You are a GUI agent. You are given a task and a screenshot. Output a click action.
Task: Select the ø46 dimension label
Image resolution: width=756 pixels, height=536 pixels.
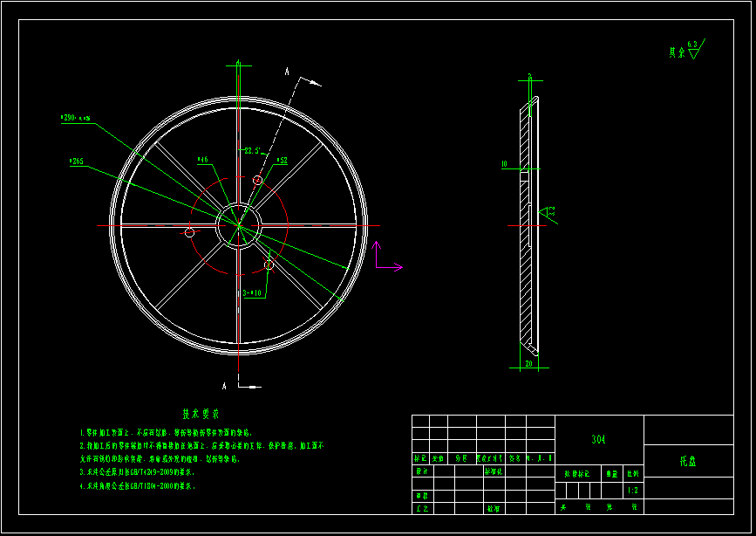202,160
